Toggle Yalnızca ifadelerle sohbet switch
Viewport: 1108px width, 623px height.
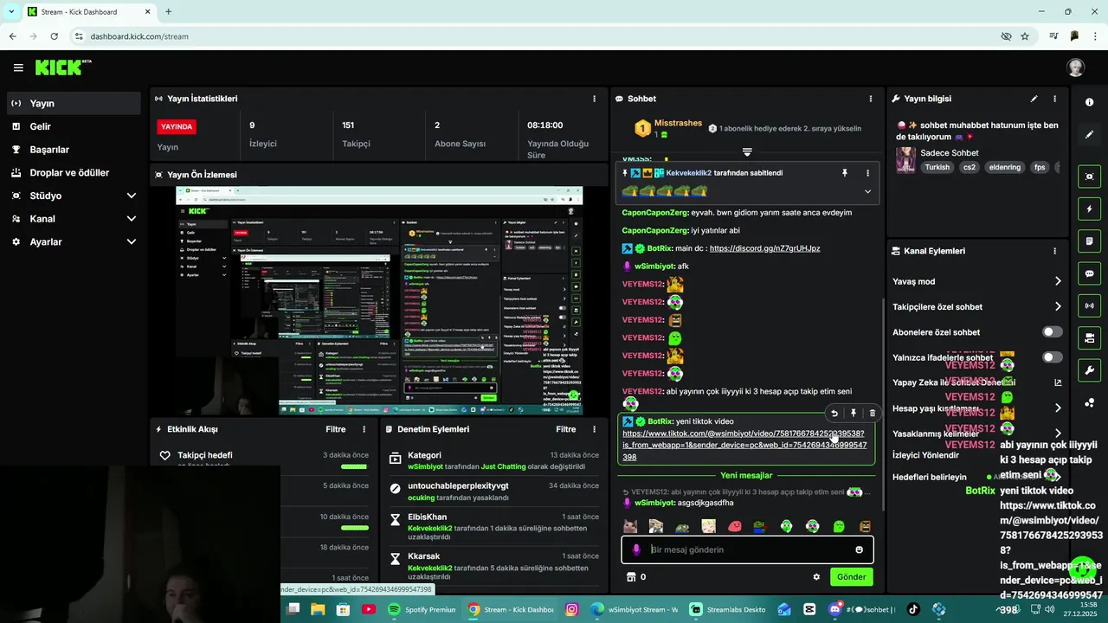tap(1052, 357)
